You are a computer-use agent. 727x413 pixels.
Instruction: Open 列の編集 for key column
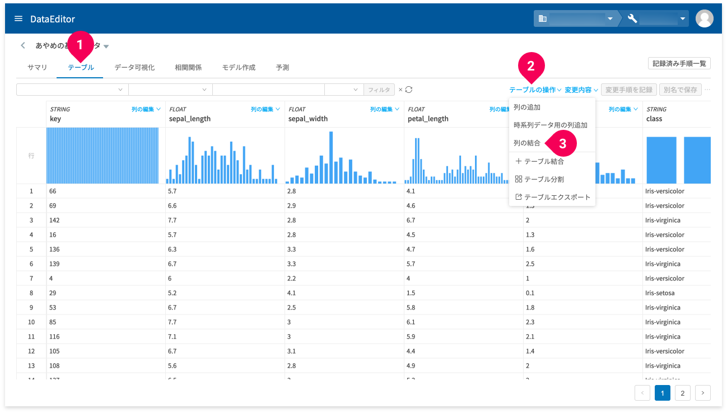146,109
